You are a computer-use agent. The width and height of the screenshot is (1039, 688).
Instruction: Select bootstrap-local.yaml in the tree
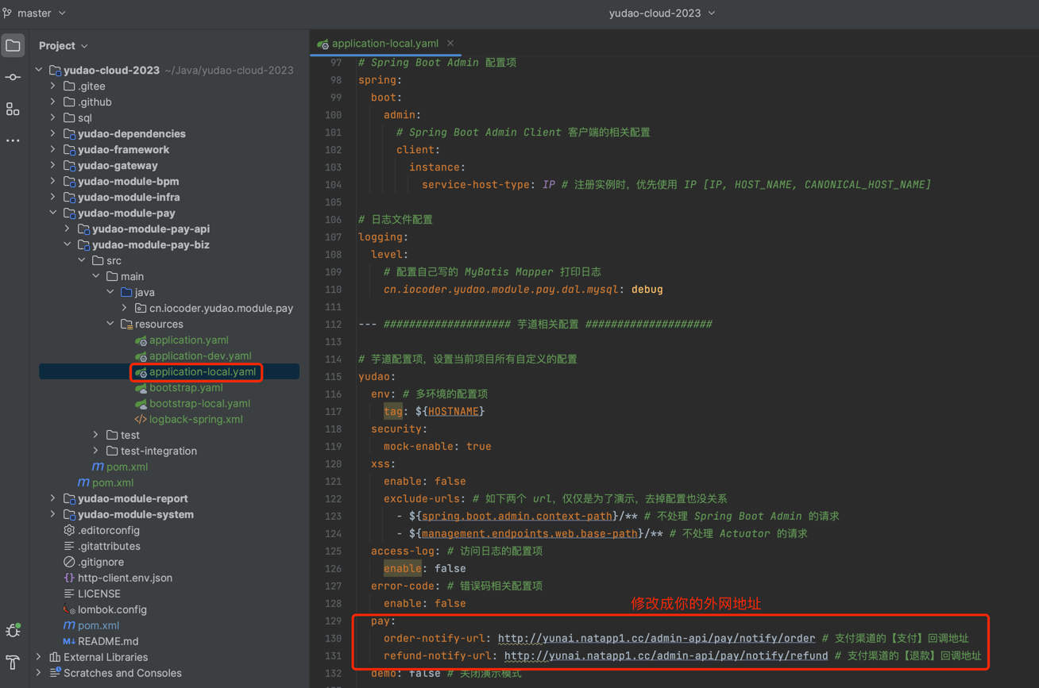pos(199,403)
